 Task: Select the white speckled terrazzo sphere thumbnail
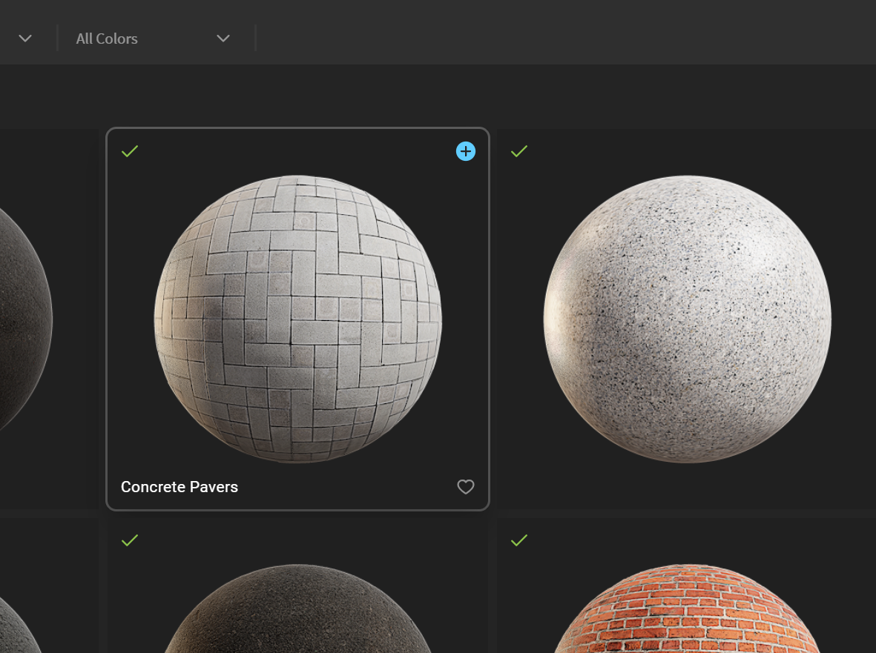(x=687, y=319)
